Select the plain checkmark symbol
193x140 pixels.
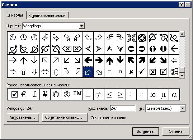(142, 72)
